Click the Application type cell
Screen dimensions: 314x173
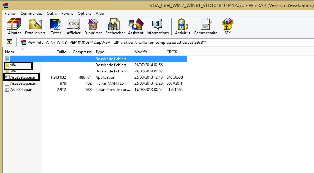[105, 77]
